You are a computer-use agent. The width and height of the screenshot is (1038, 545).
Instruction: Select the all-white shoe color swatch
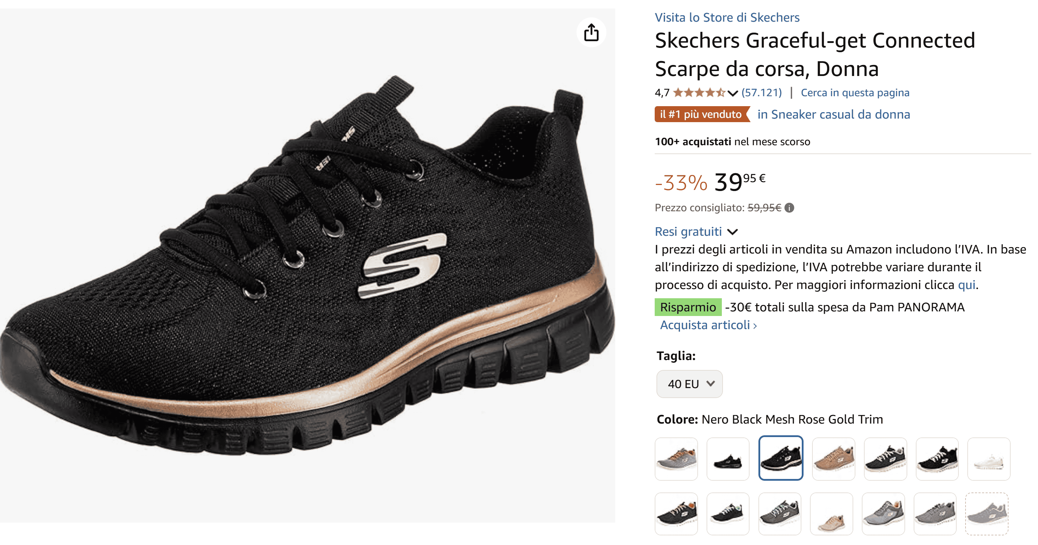click(x=988, y=459)
